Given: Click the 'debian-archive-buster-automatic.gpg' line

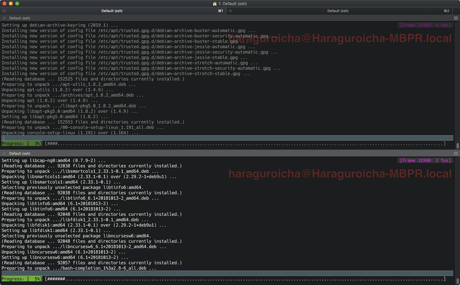Looking at the screenshot, I should click(x=128, y=31).
